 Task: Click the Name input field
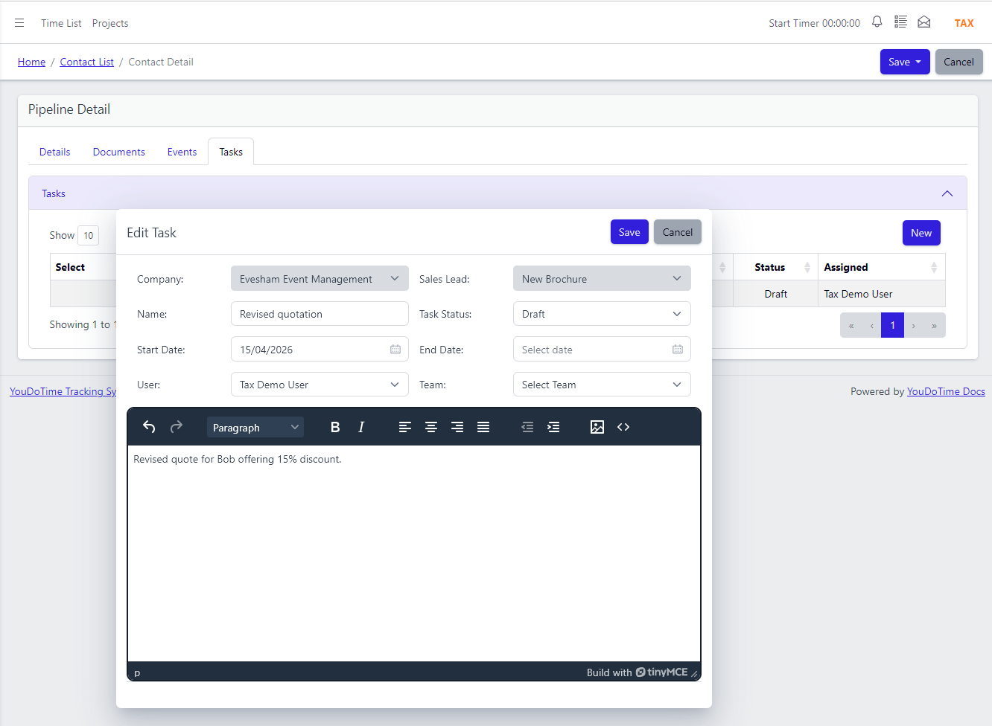tap(319, 313)
